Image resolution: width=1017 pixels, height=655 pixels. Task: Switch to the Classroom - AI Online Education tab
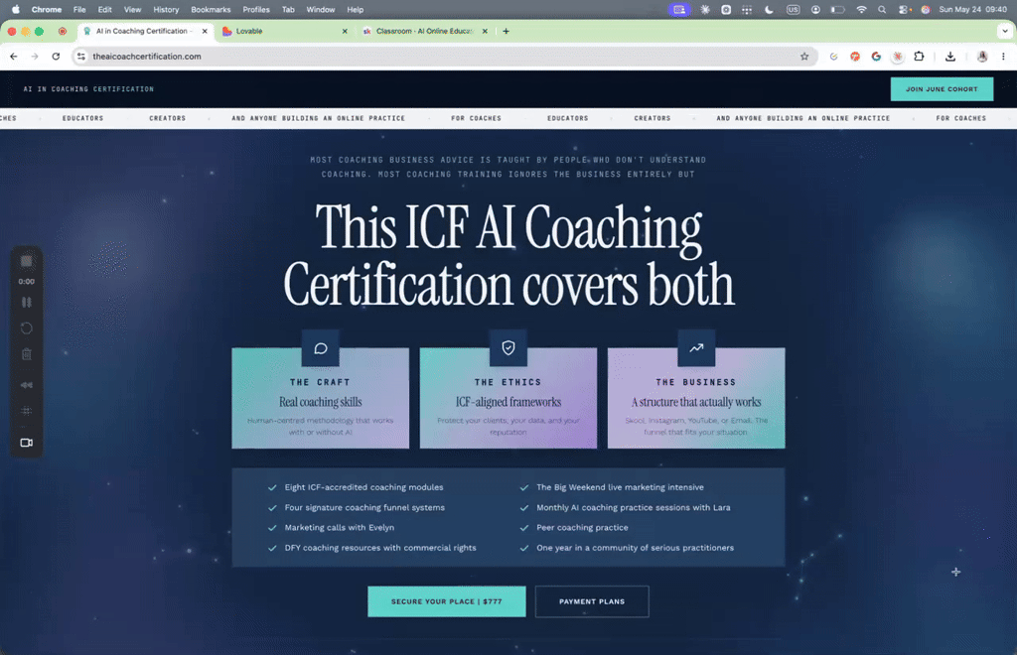423,31
